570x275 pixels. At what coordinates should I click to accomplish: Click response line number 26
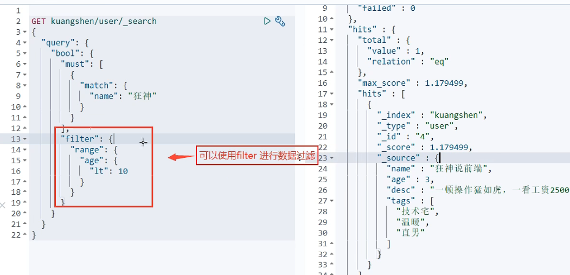(322, 190)
